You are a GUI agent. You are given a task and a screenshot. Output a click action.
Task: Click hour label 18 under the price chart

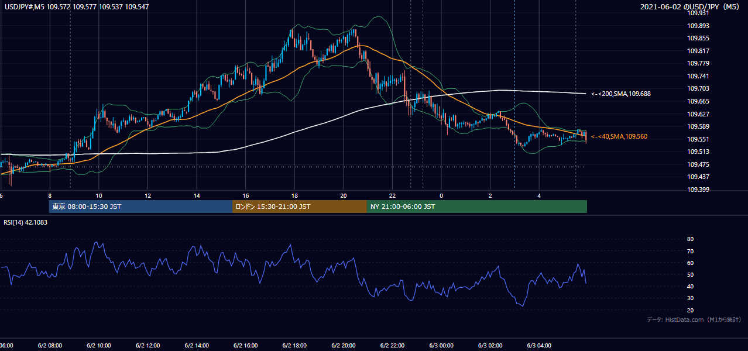[x=295, y=195]
